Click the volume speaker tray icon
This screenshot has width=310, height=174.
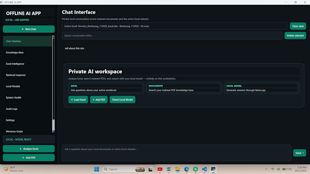[x=278, y=169]
